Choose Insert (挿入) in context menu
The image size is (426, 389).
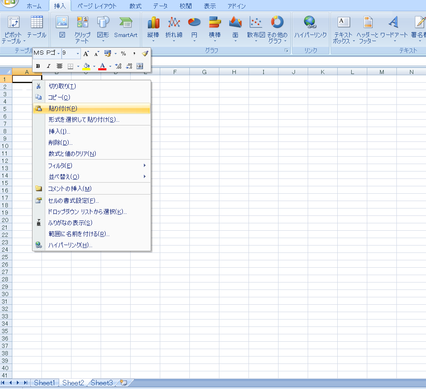tap(92, 132)
